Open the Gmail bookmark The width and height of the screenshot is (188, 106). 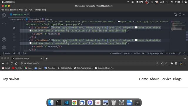[x=6, y=68]
